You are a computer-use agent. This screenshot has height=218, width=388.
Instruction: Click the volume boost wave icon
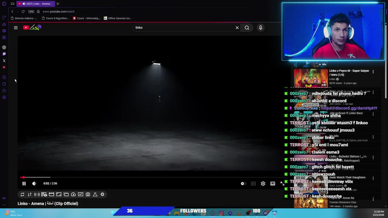tap(37, 194)
